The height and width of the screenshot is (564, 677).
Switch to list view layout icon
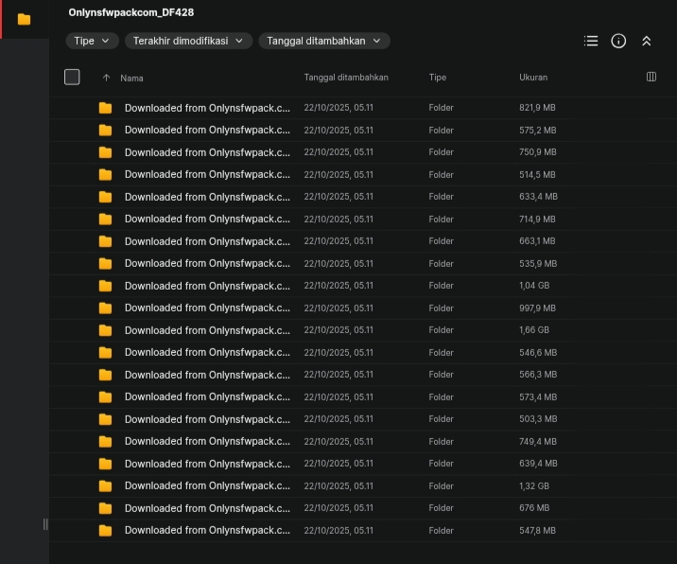click(x=591, y=41)
